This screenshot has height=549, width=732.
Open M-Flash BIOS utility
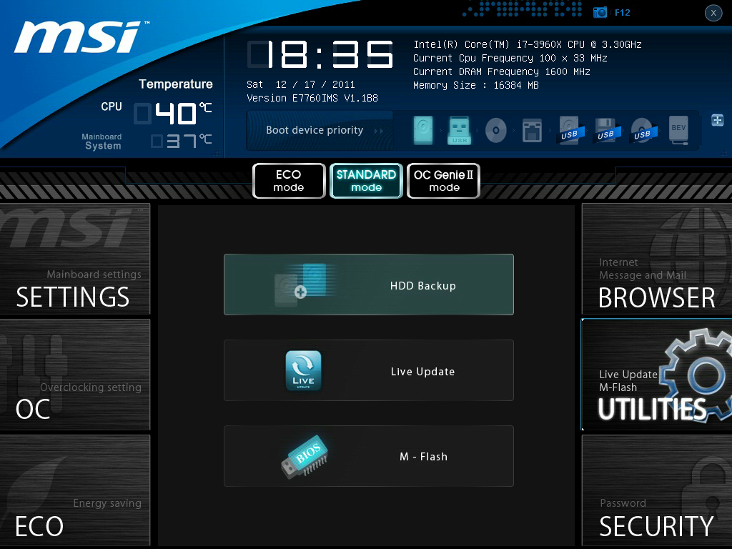[369, 456]
